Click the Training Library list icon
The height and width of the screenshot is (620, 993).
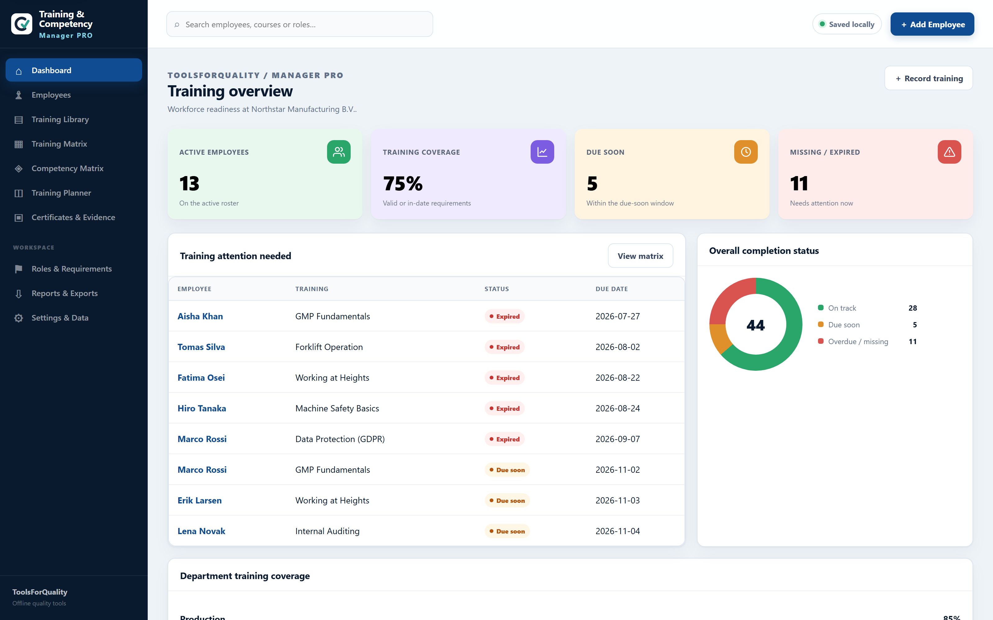coord(19,120)
